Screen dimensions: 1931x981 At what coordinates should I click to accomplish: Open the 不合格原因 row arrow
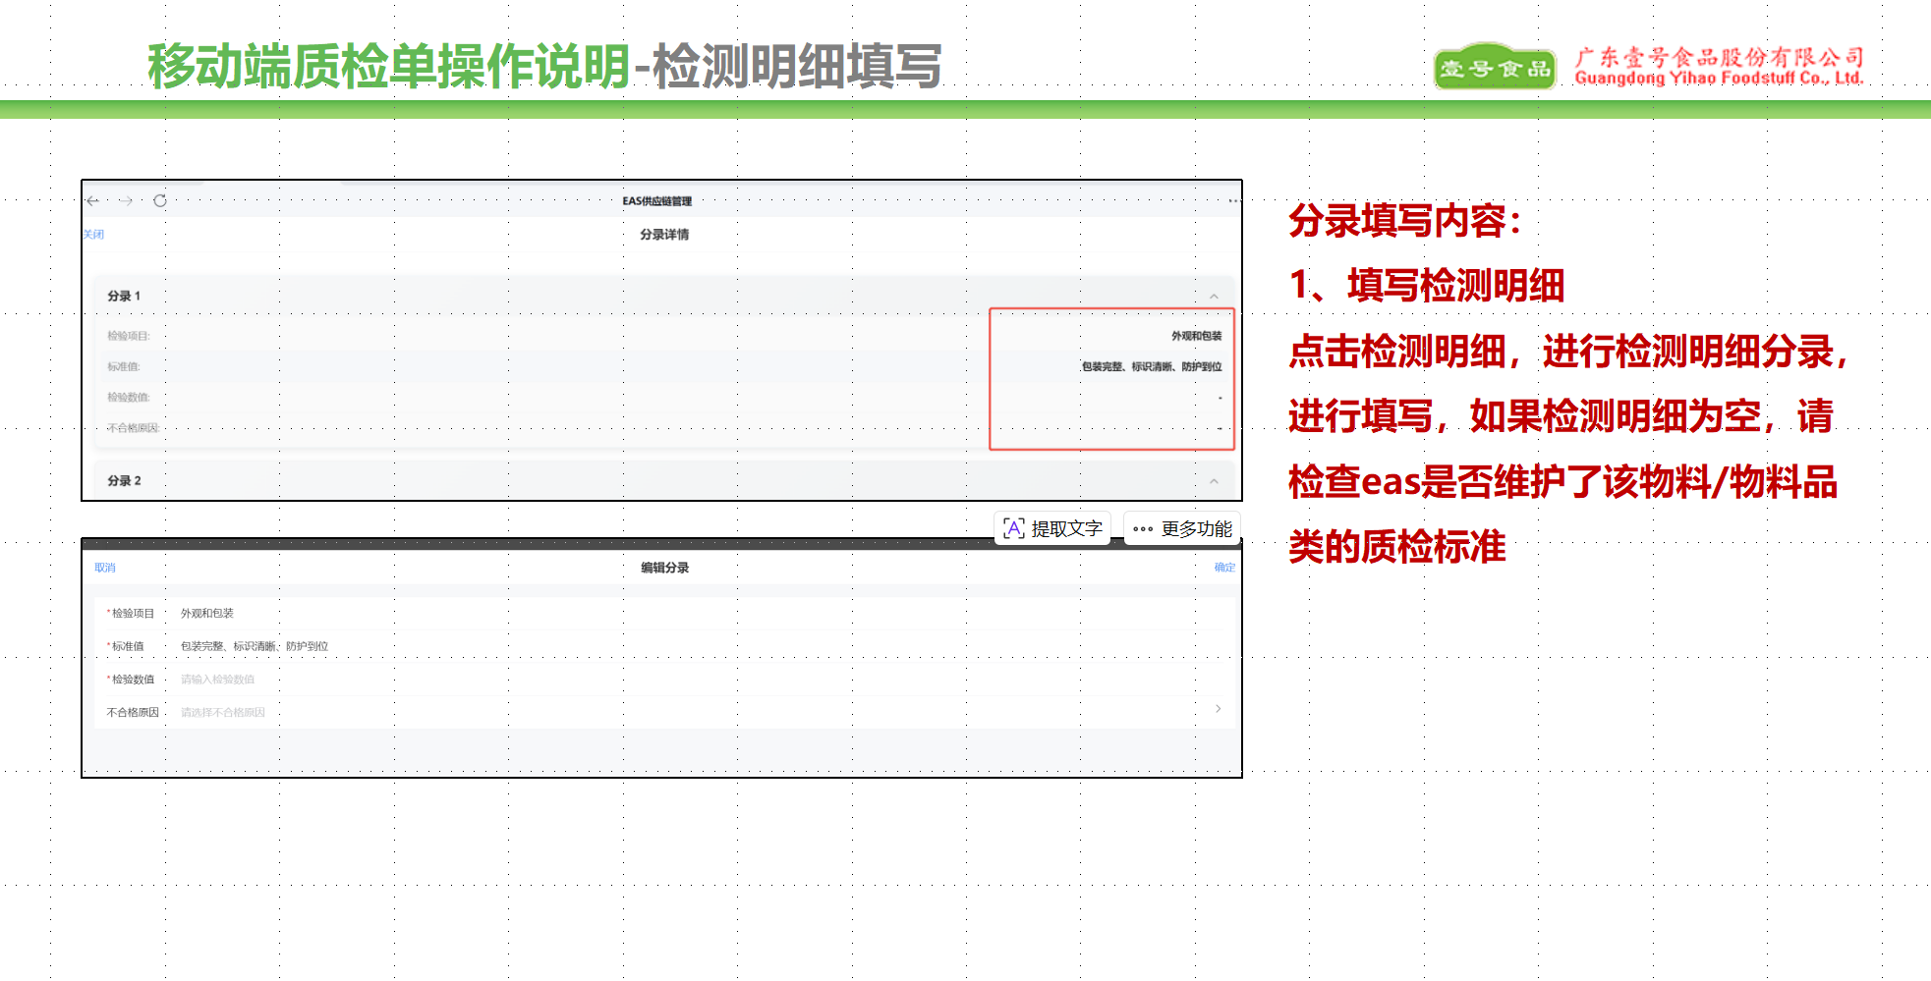pyautogui.click(x=1218, y=709)
